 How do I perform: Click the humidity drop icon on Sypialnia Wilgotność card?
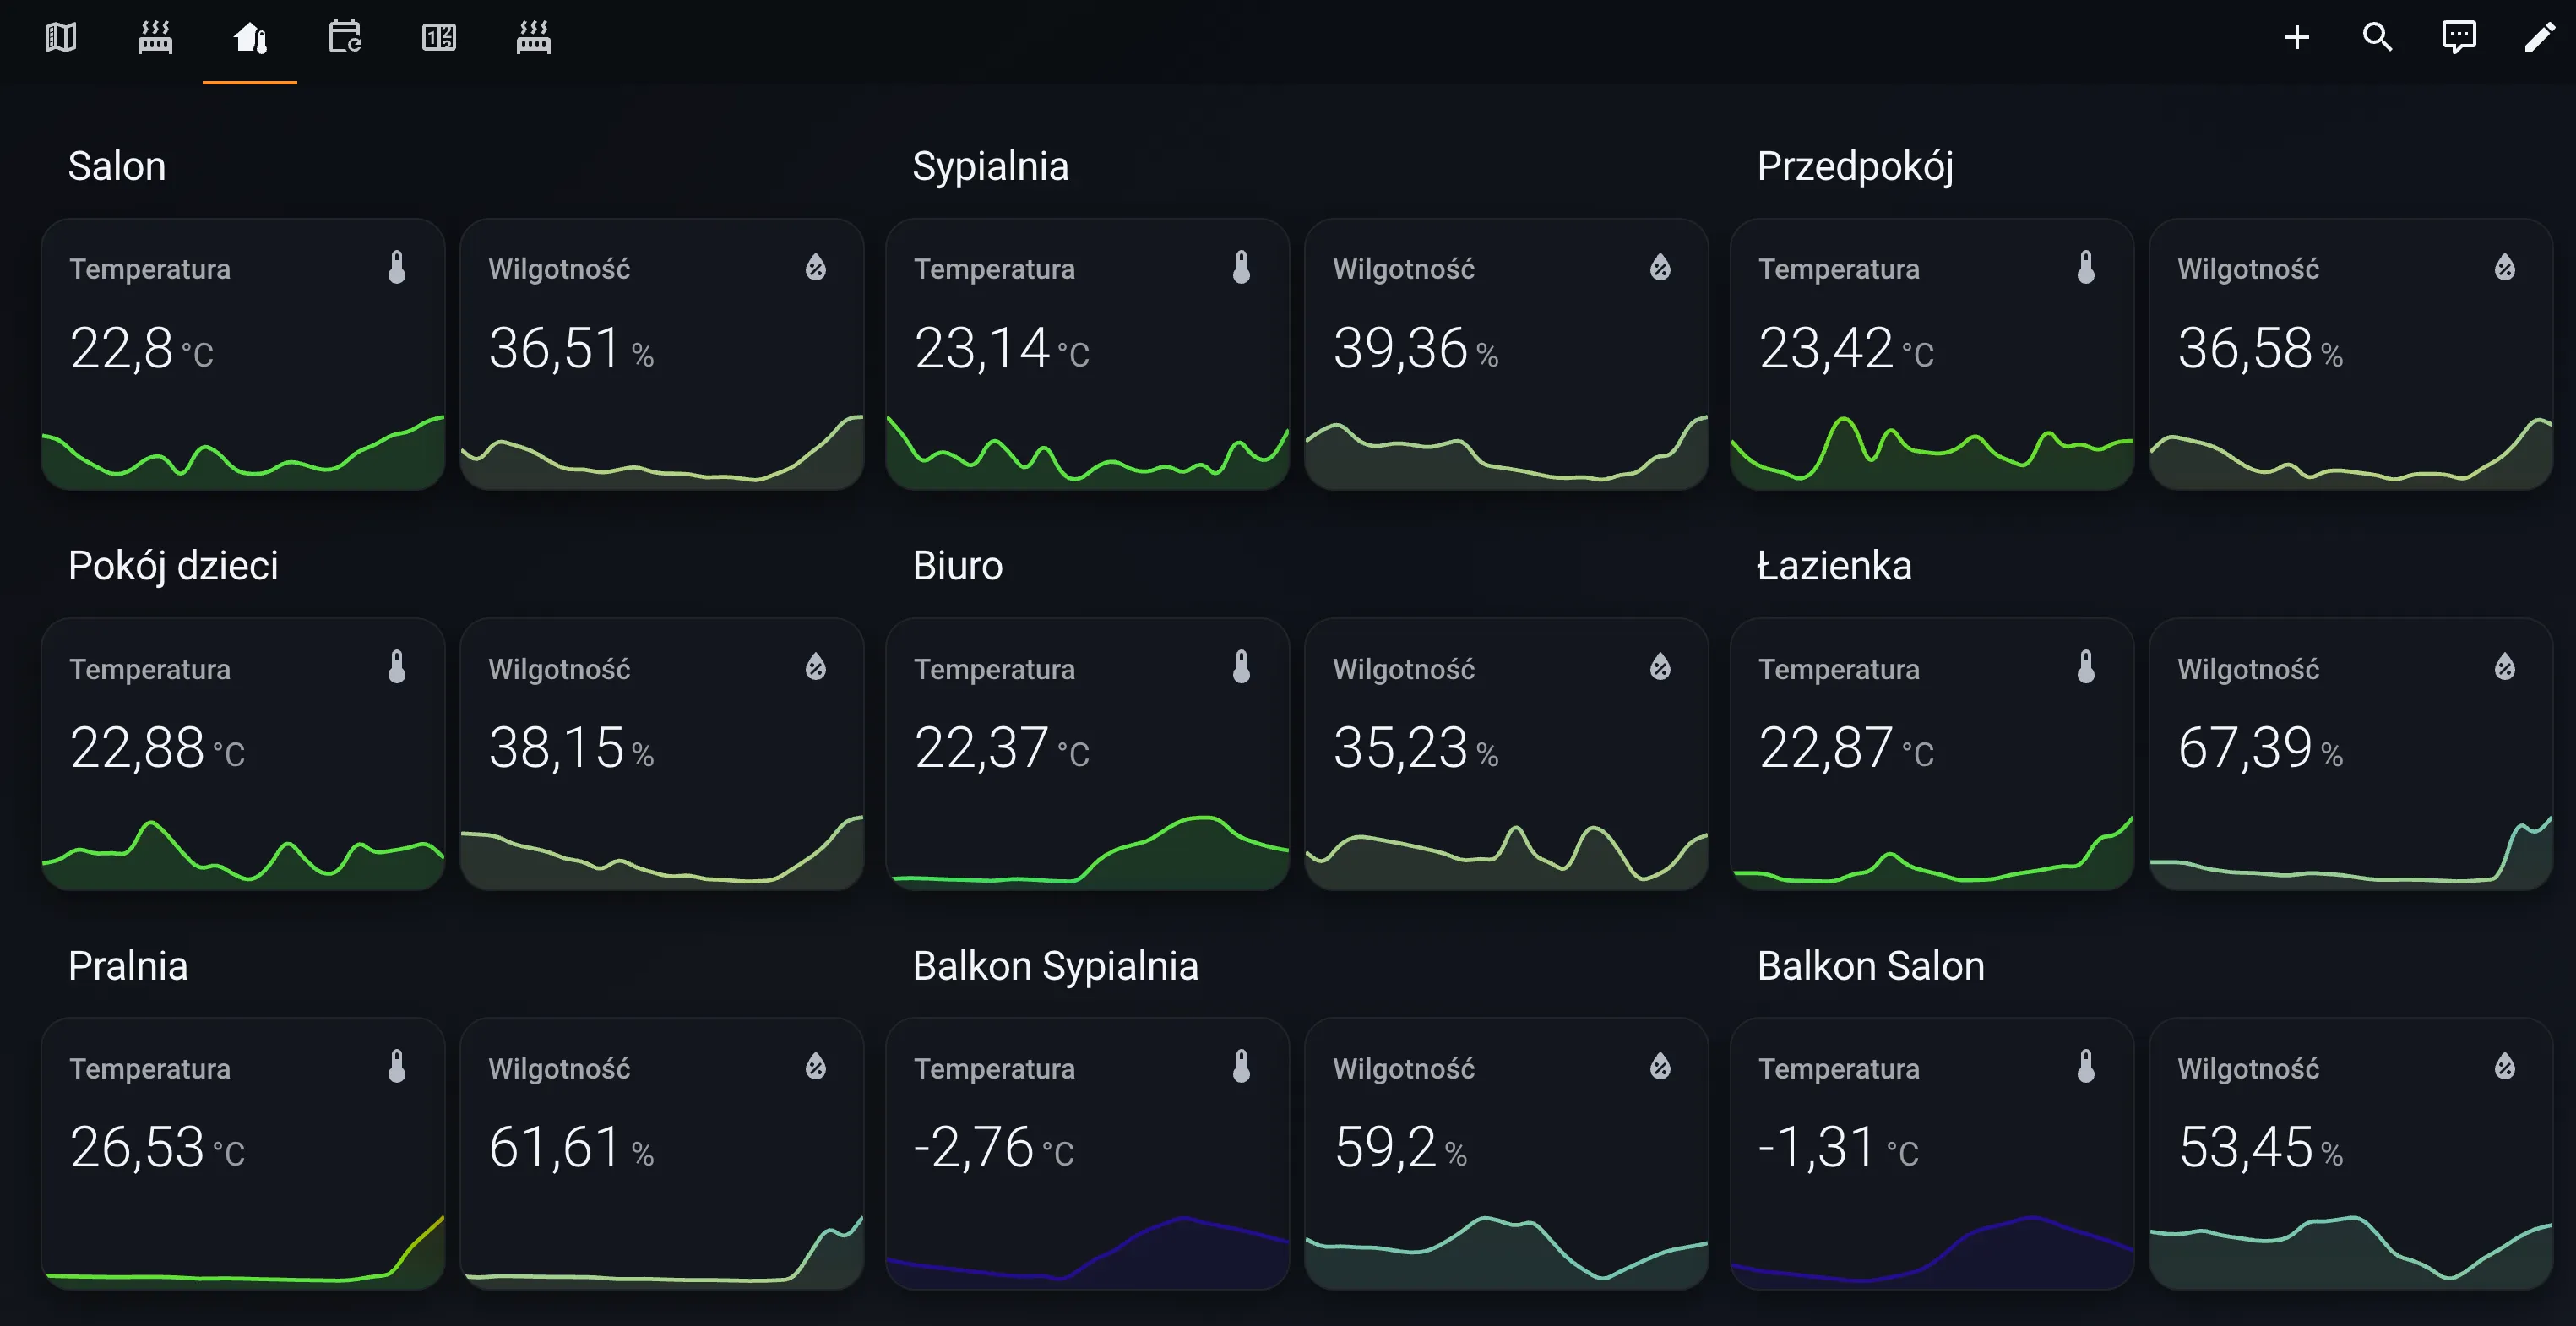[1660, 267]
